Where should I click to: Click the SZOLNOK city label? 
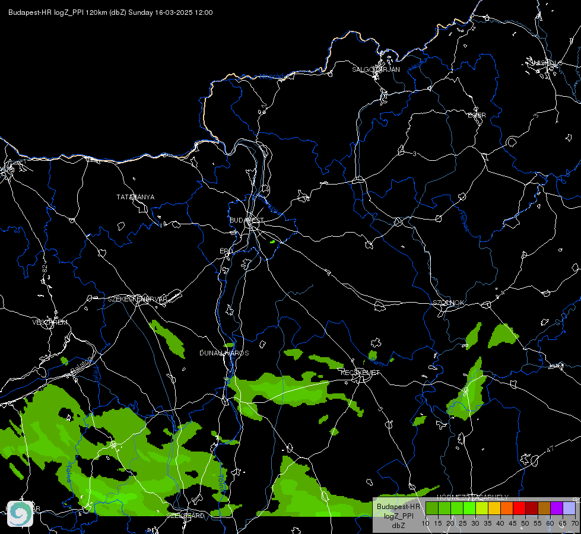coord(448,303)
